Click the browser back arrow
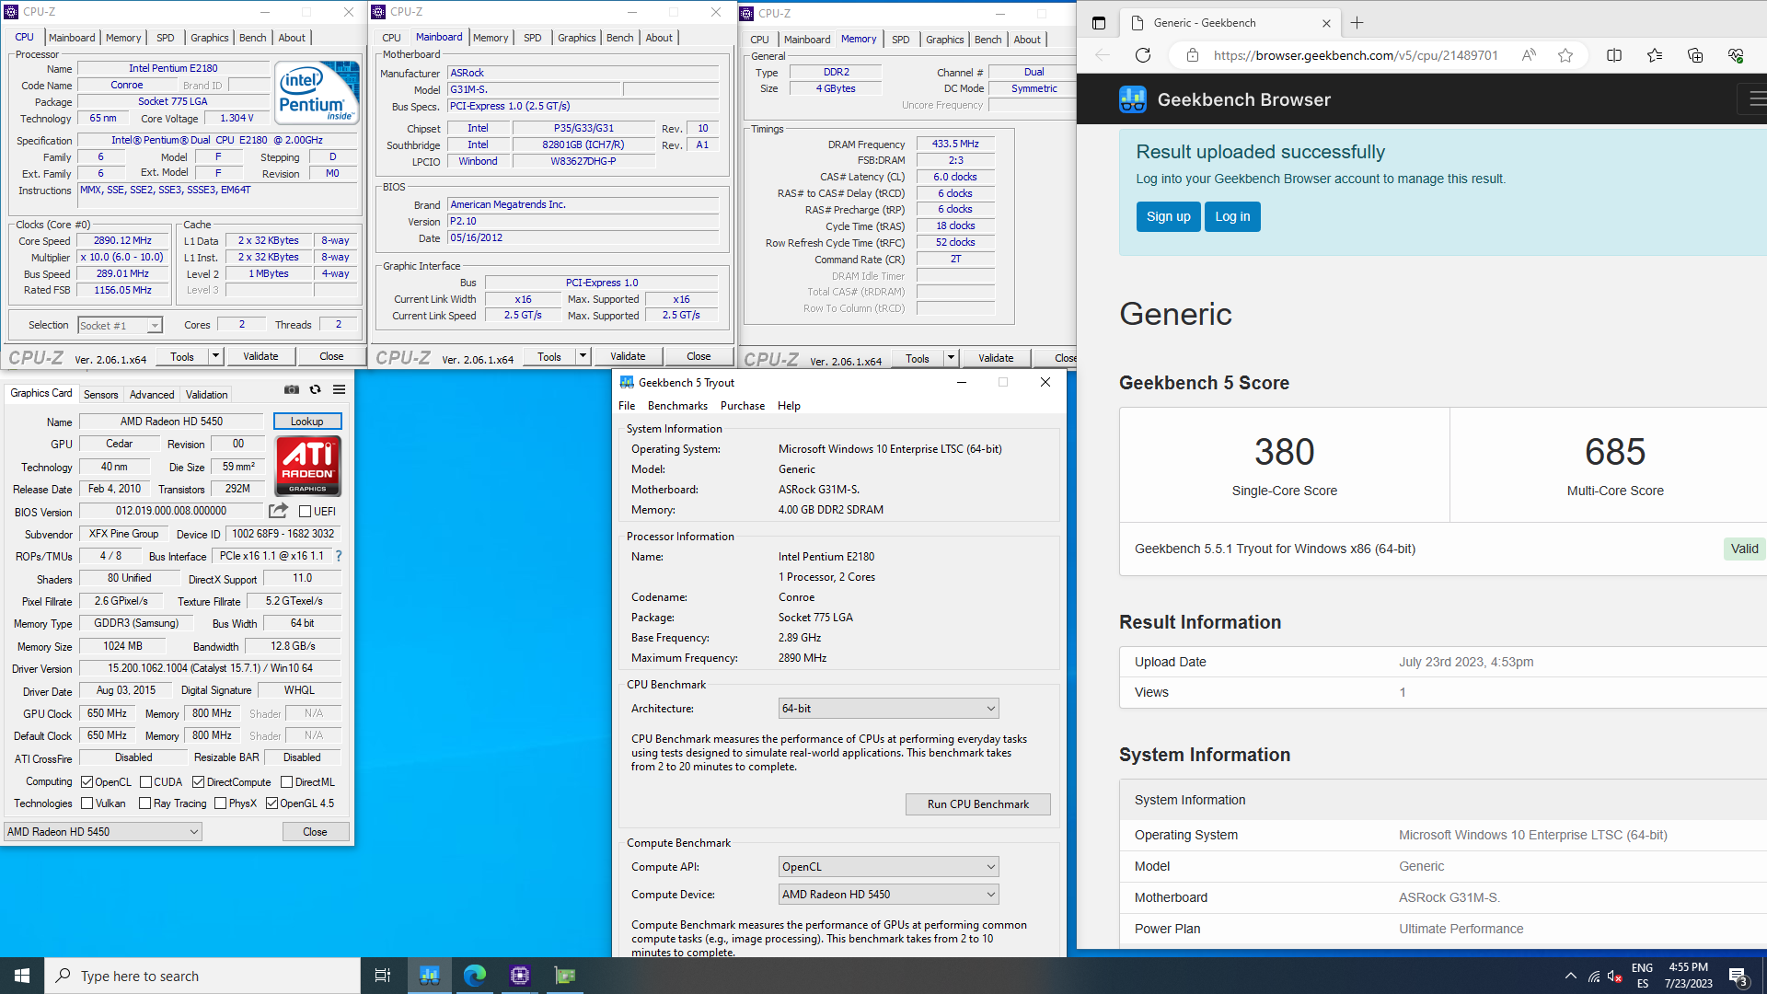 tap(1103, 55)
